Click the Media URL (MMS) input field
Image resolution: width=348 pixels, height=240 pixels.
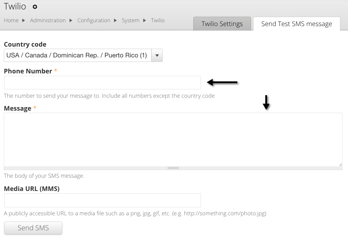(103, 200)
